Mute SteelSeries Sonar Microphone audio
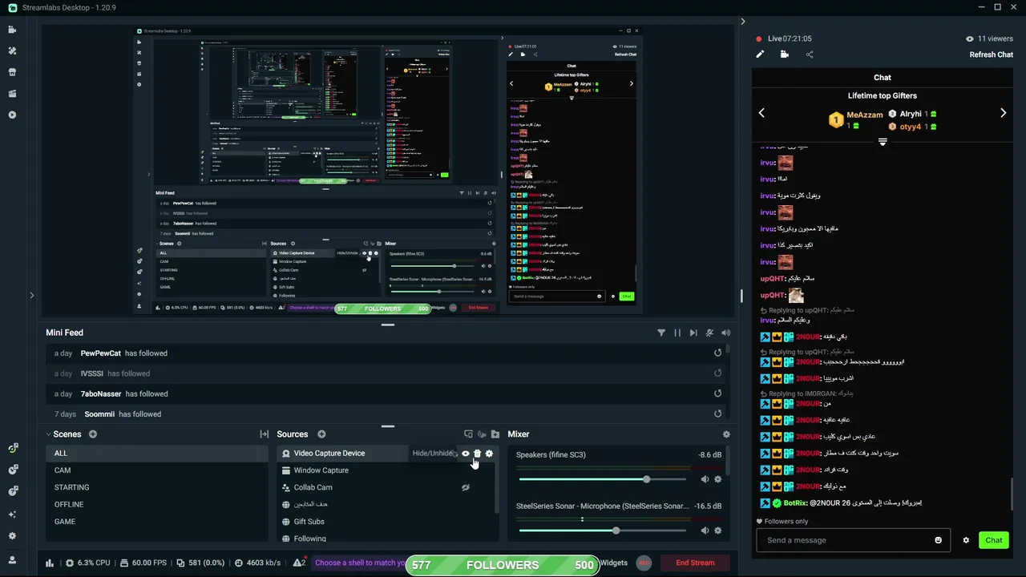Screen dimensions: 1026x577 point(705,531)
